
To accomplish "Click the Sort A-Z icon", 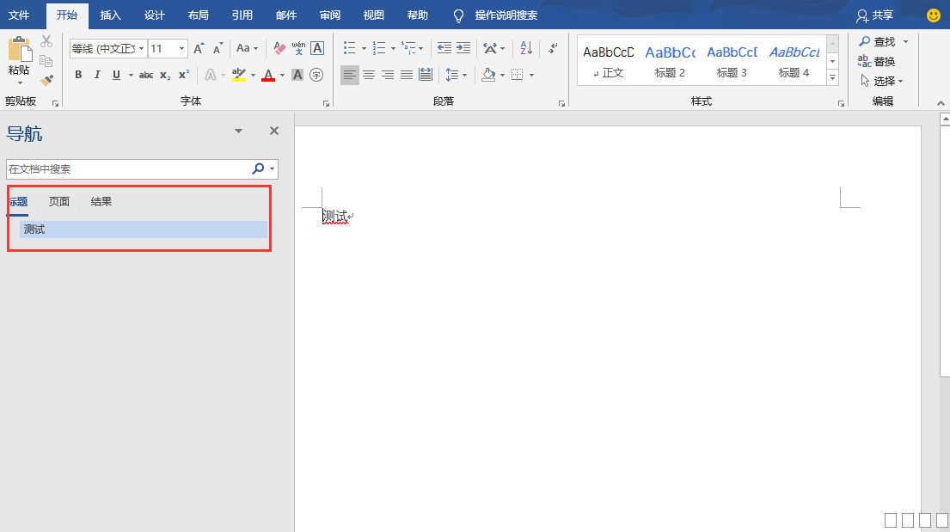I will point(526,48).
